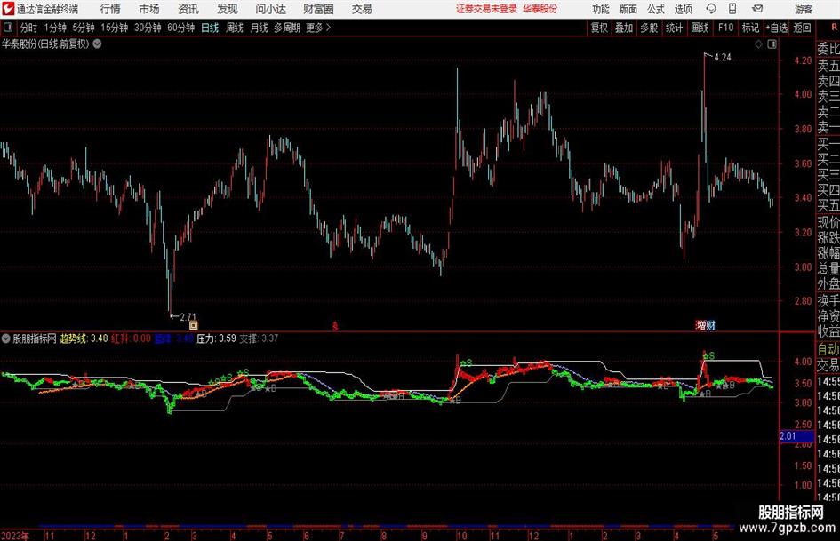Open the customer service headset icon
This screenshot has height=541, width=840.
tap(711, 9)
